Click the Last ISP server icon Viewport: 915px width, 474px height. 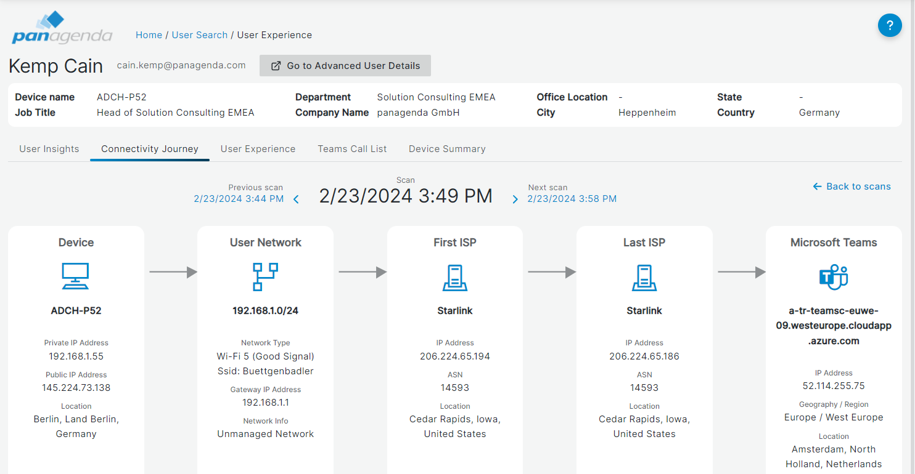coord(644,277)
